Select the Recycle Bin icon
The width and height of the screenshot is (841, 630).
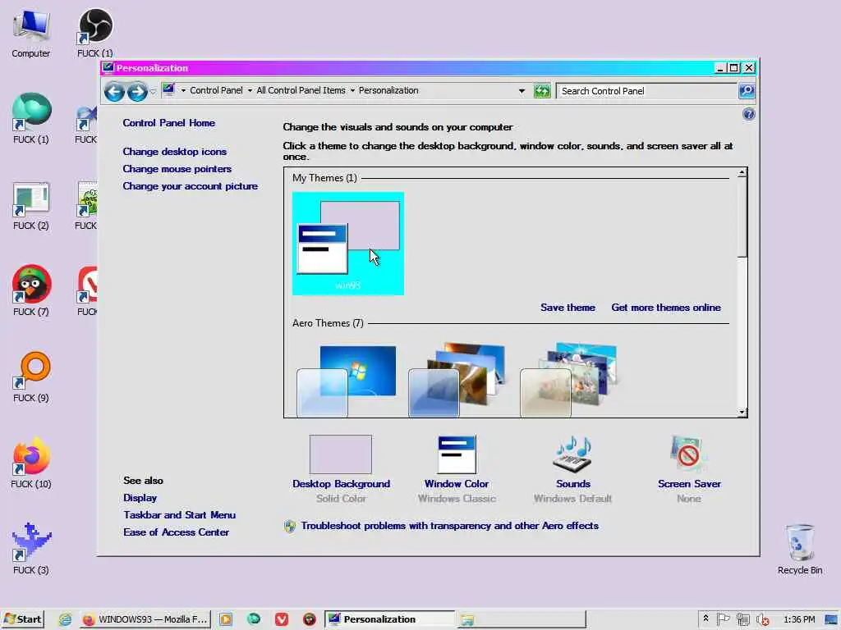(800, 550)
